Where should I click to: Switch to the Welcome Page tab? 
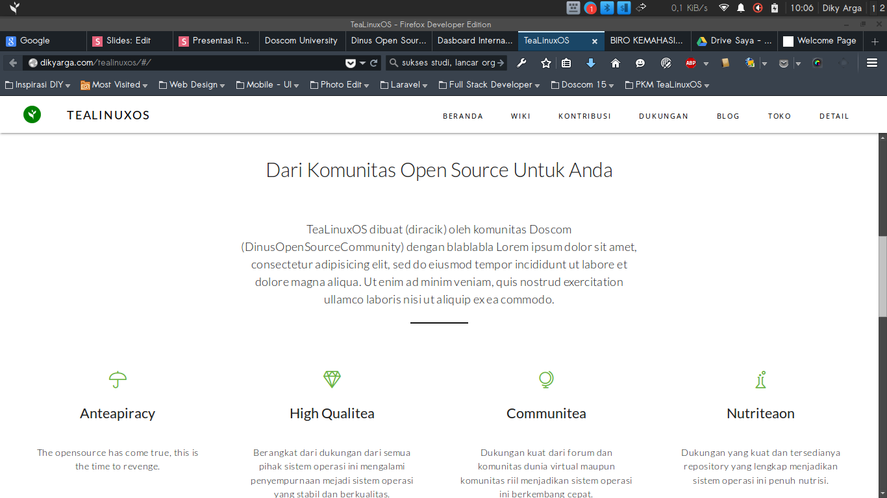820,41
